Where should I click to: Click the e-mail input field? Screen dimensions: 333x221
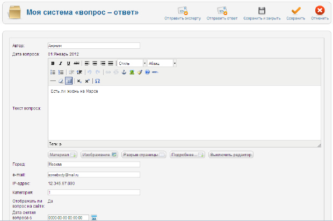(93, 174)
